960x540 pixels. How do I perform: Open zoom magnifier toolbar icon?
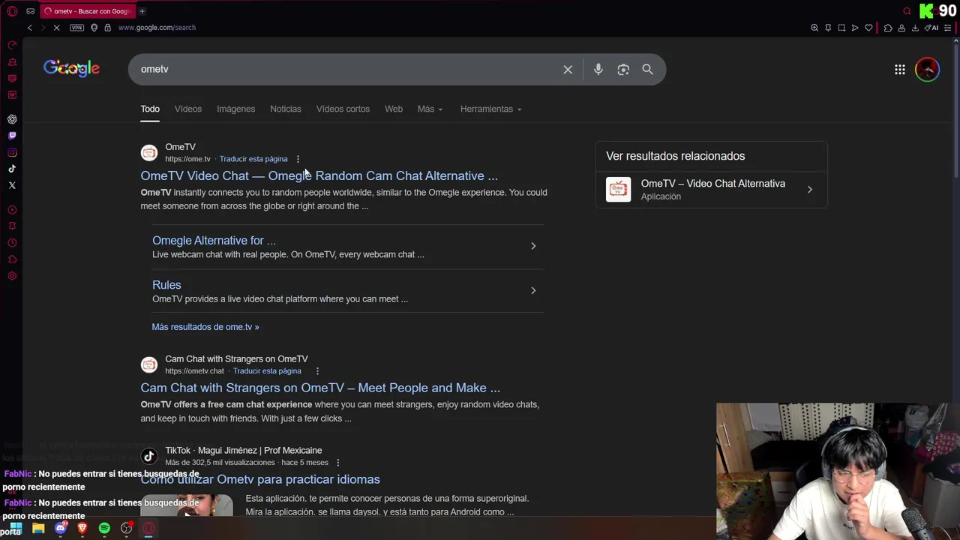click(814, 28)
